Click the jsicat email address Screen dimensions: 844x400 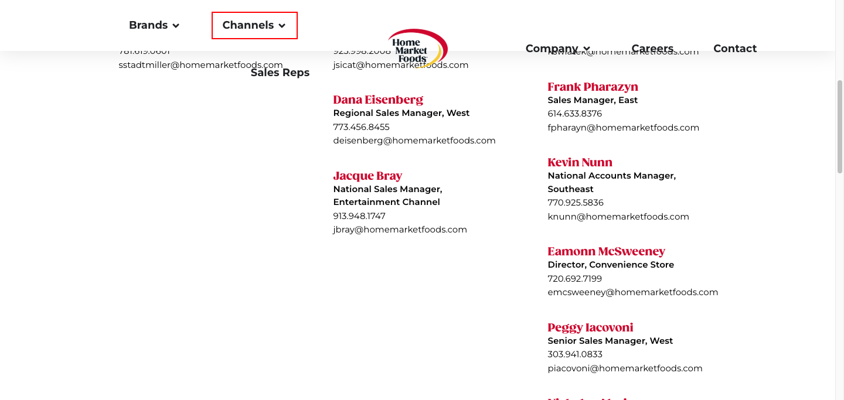click(400, 65)
